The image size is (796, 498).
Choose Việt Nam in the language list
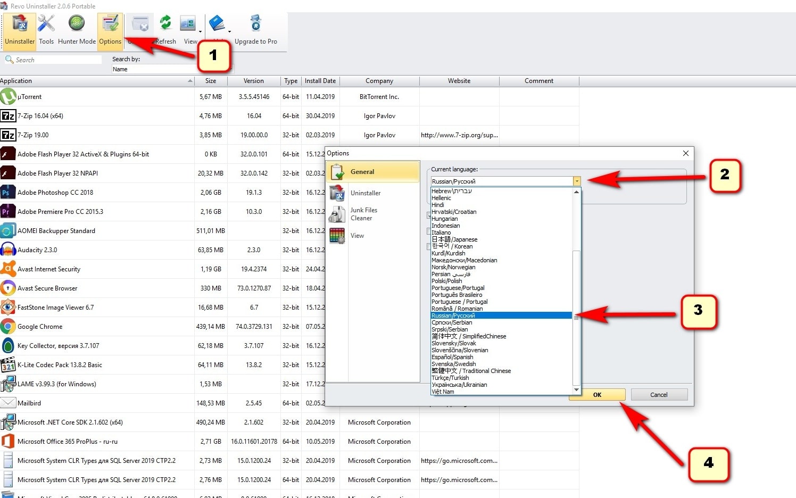pyautogui.click(x=443, y=392)
